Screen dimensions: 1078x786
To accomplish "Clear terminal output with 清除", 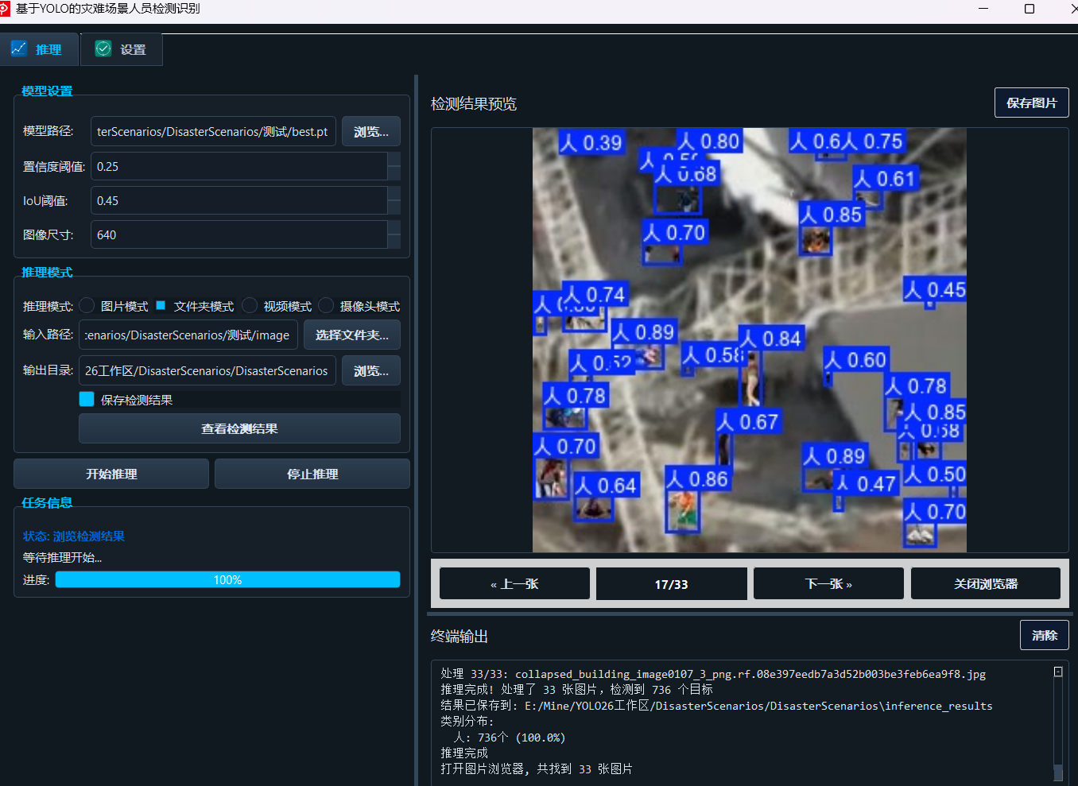I will point(1044,636).
